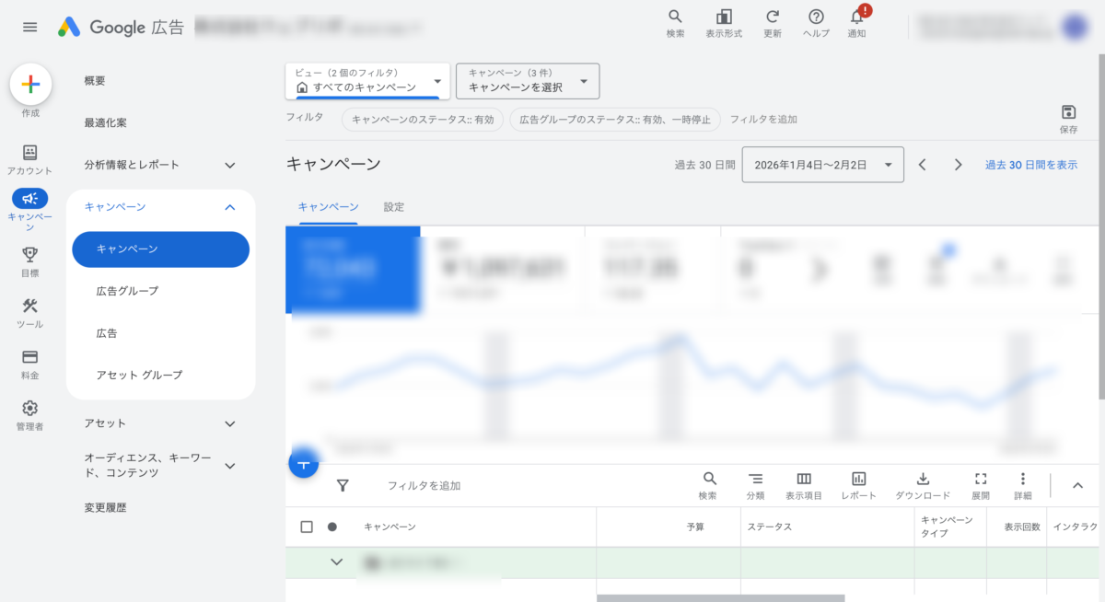Expand 分析情報とレポート section
This screenshot has width=1105, height=602.
pos(230,165)
